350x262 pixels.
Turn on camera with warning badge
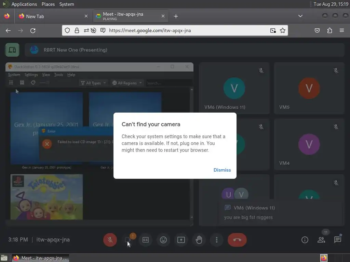coord(128,240)
